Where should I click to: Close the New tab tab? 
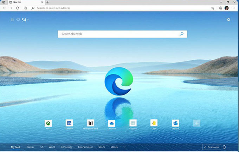42,2
